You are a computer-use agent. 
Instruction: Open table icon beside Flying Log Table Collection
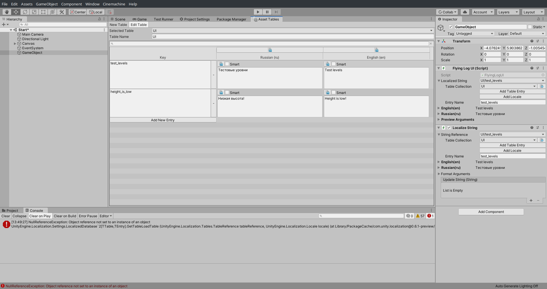(x=542, y=86)
